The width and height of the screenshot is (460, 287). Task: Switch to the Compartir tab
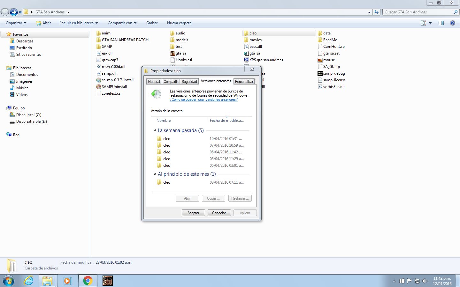pos(171,82)
